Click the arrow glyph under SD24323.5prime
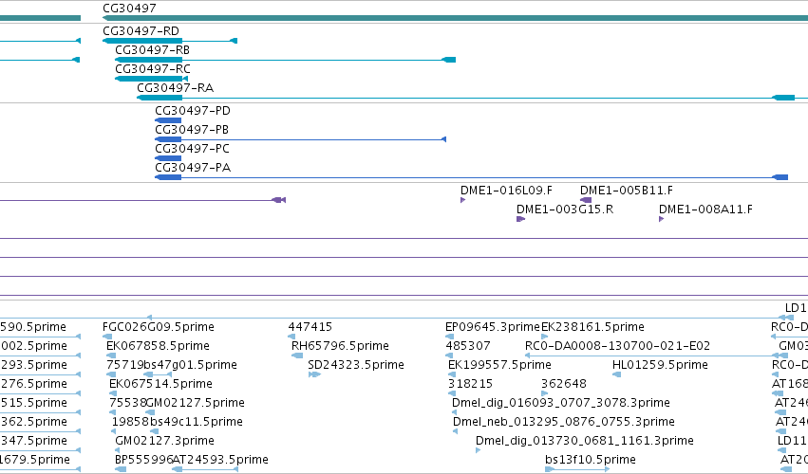The height and width of the screenshot is (474, 808). pyautogui.click(x=314, y=374)
